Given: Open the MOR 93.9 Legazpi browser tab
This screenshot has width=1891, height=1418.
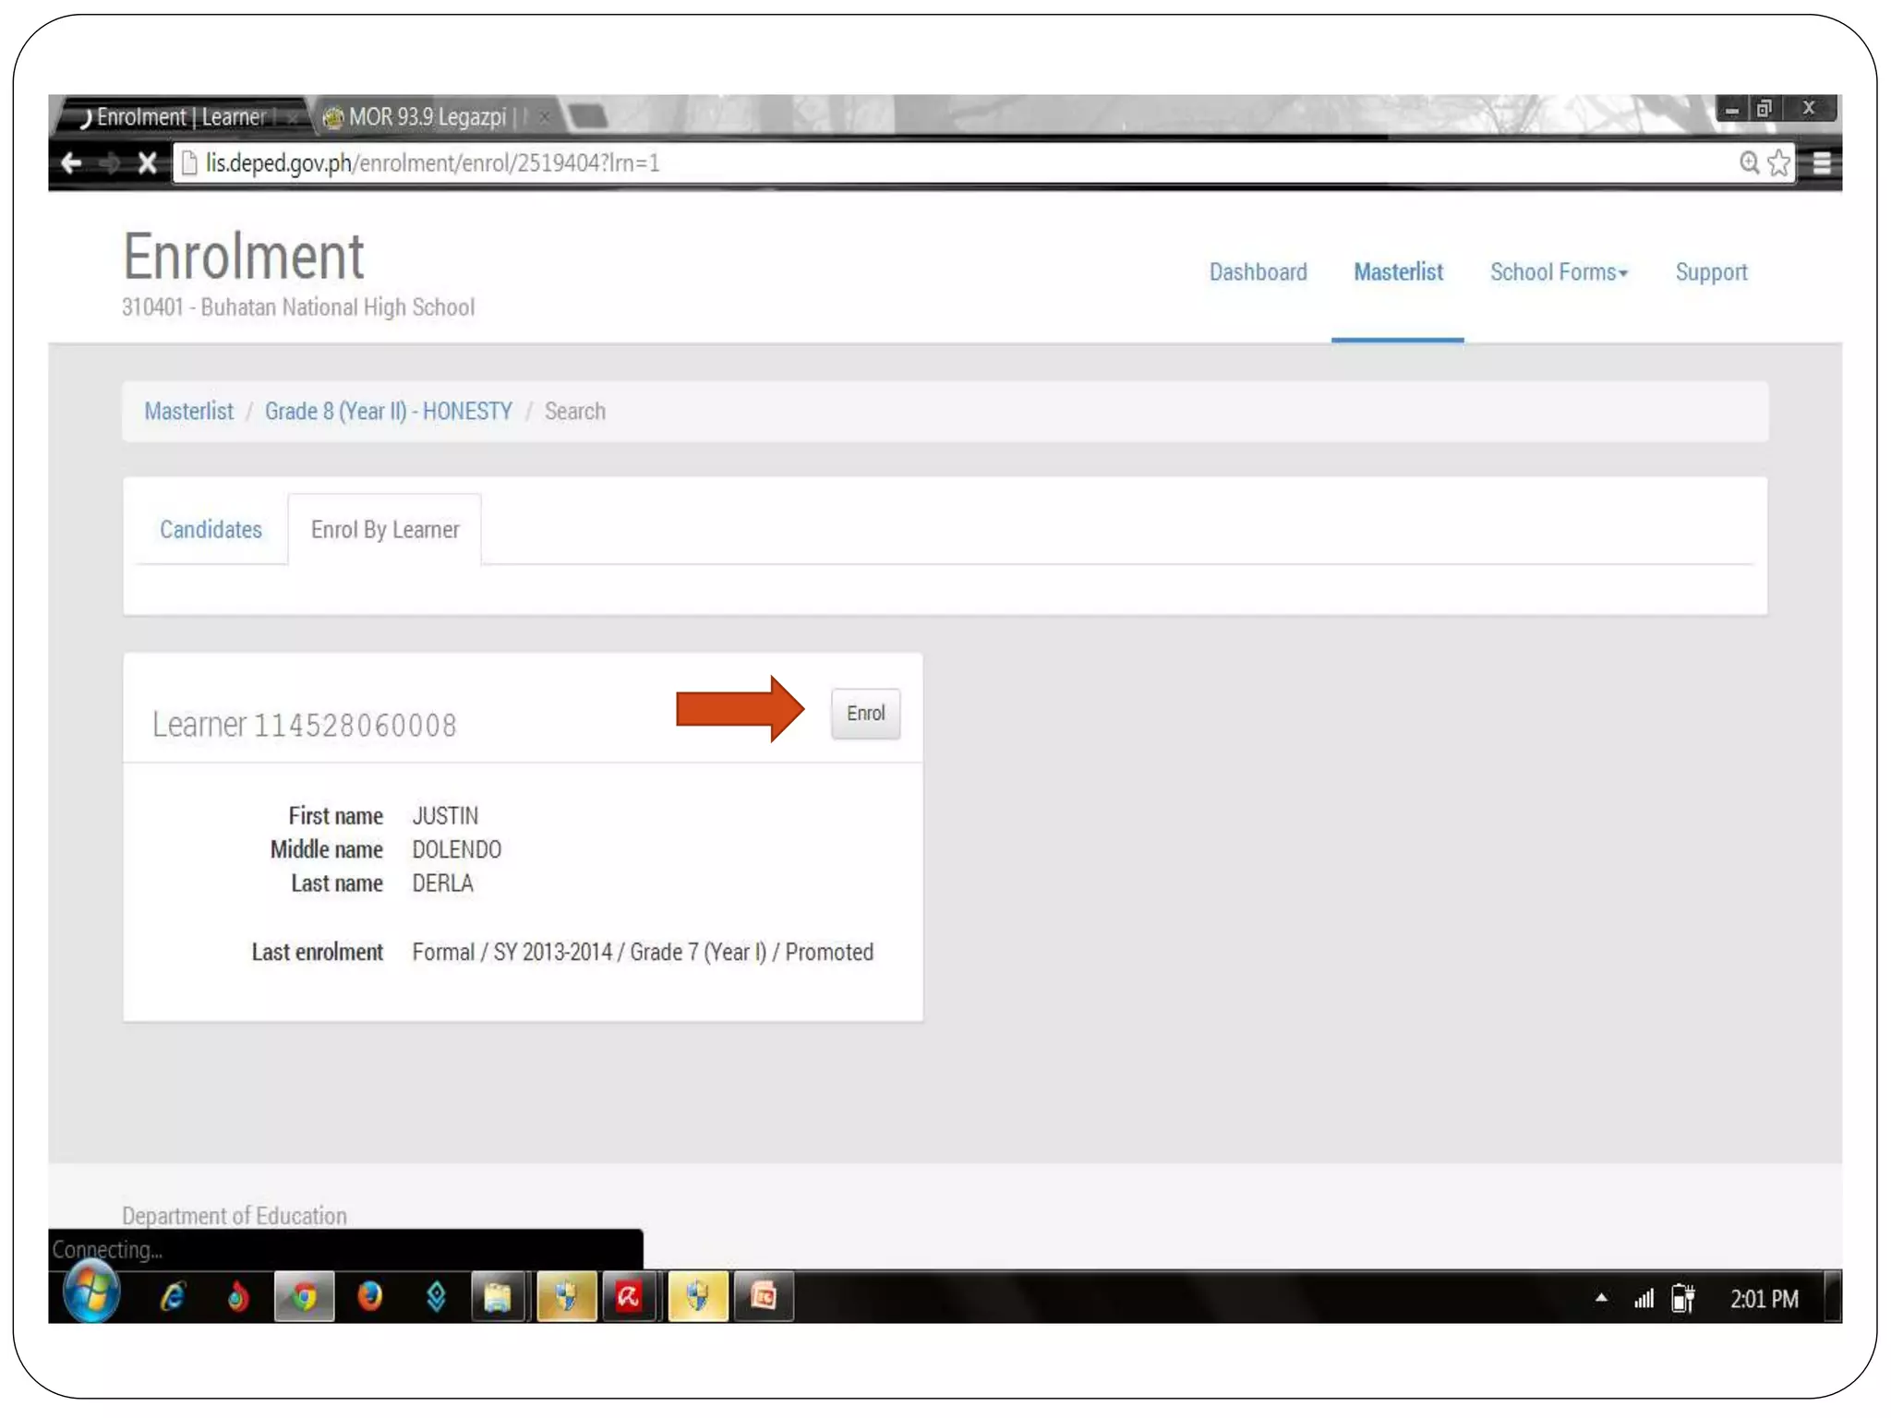Looking at the screenshot, I should point(427,117).
